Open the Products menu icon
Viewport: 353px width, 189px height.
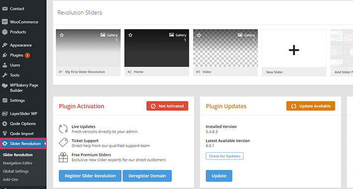pyautogui.click(x=5, y=32)
